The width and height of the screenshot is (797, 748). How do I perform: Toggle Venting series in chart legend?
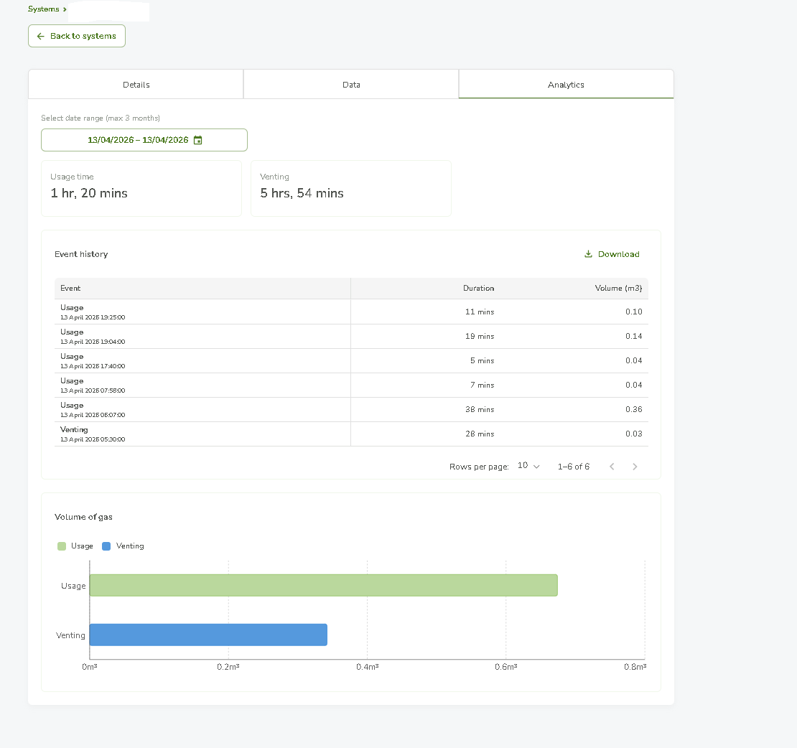click(123, 546)
